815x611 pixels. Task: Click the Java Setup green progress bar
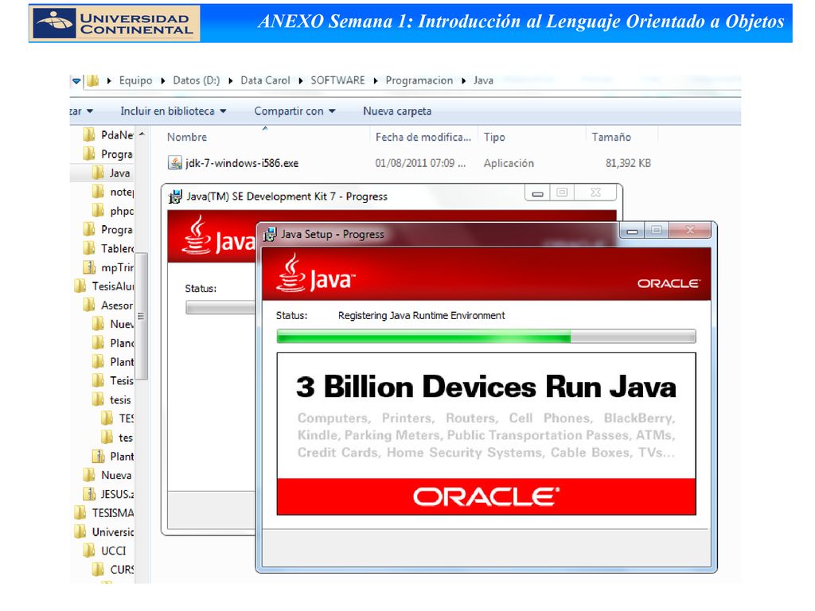pos(486,337)
